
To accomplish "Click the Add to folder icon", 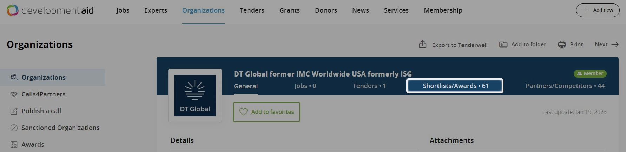I will [x=503, y=44].
